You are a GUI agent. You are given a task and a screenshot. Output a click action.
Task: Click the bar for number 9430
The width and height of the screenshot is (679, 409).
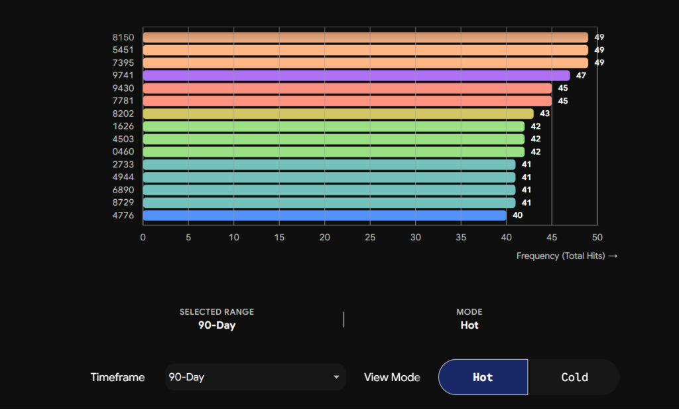pyautogui.click(x=347, y=88)
